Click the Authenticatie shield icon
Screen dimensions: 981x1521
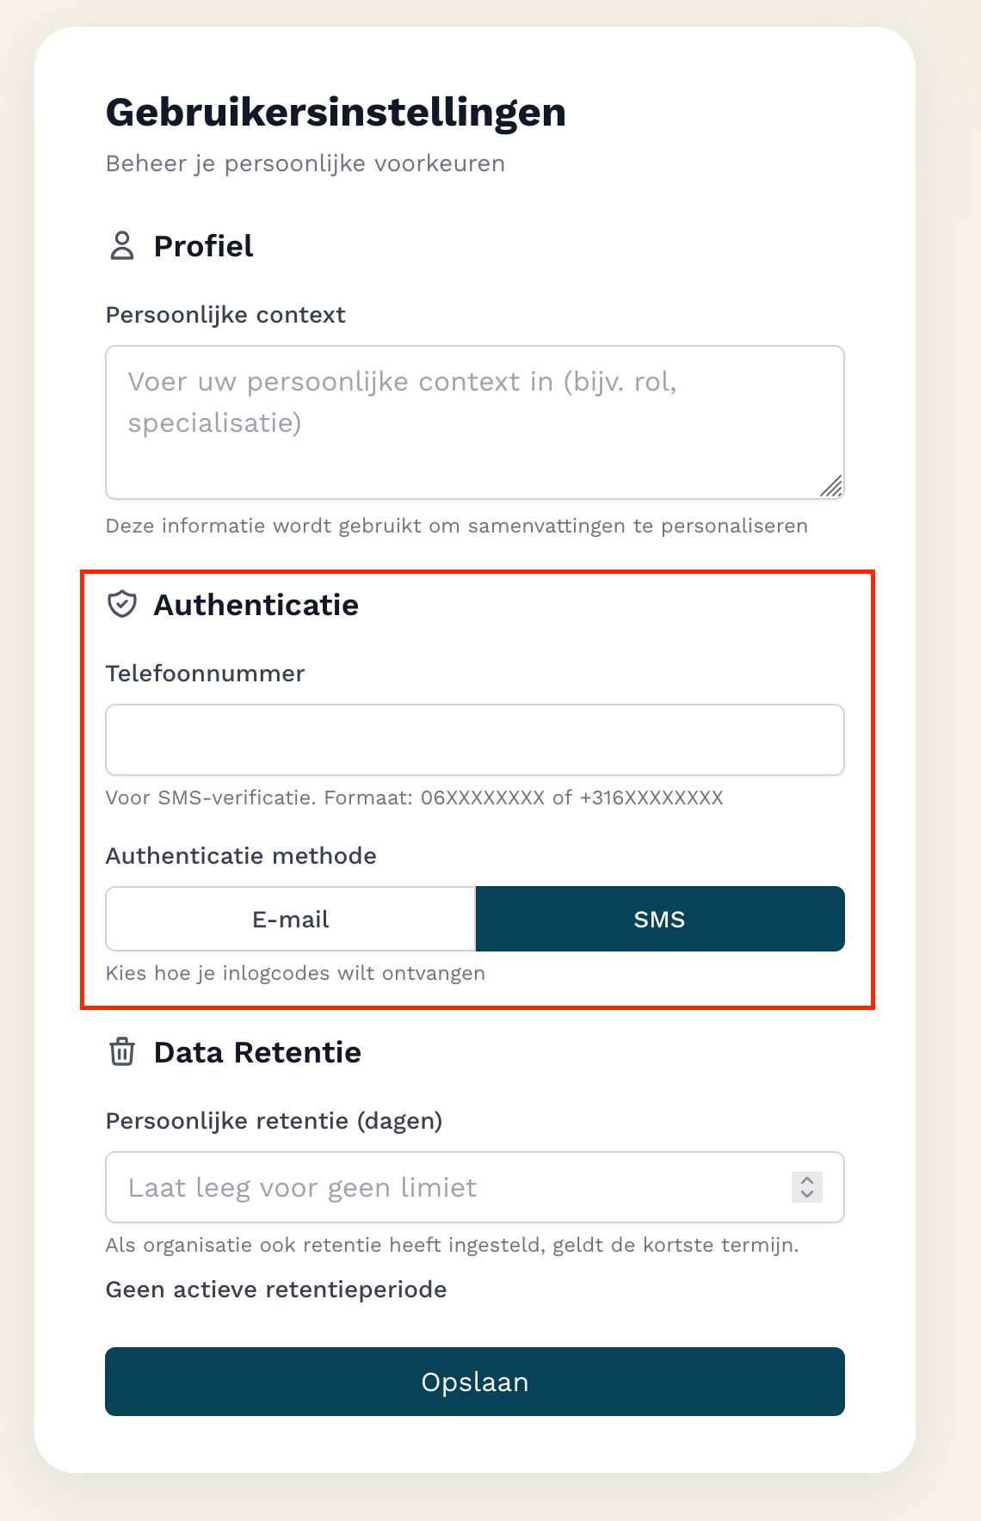122,605
